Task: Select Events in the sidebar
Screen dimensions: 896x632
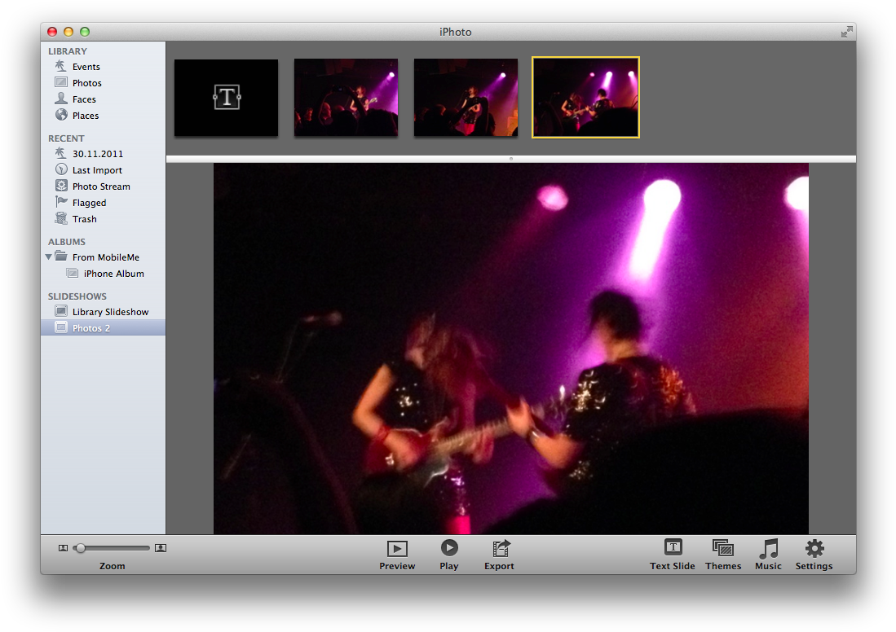Action: tap(86, 67)
